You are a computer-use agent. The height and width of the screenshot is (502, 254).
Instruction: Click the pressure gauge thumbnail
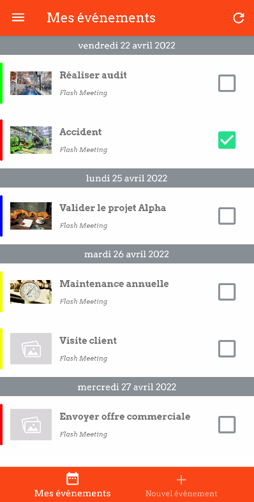click(31, 292)
